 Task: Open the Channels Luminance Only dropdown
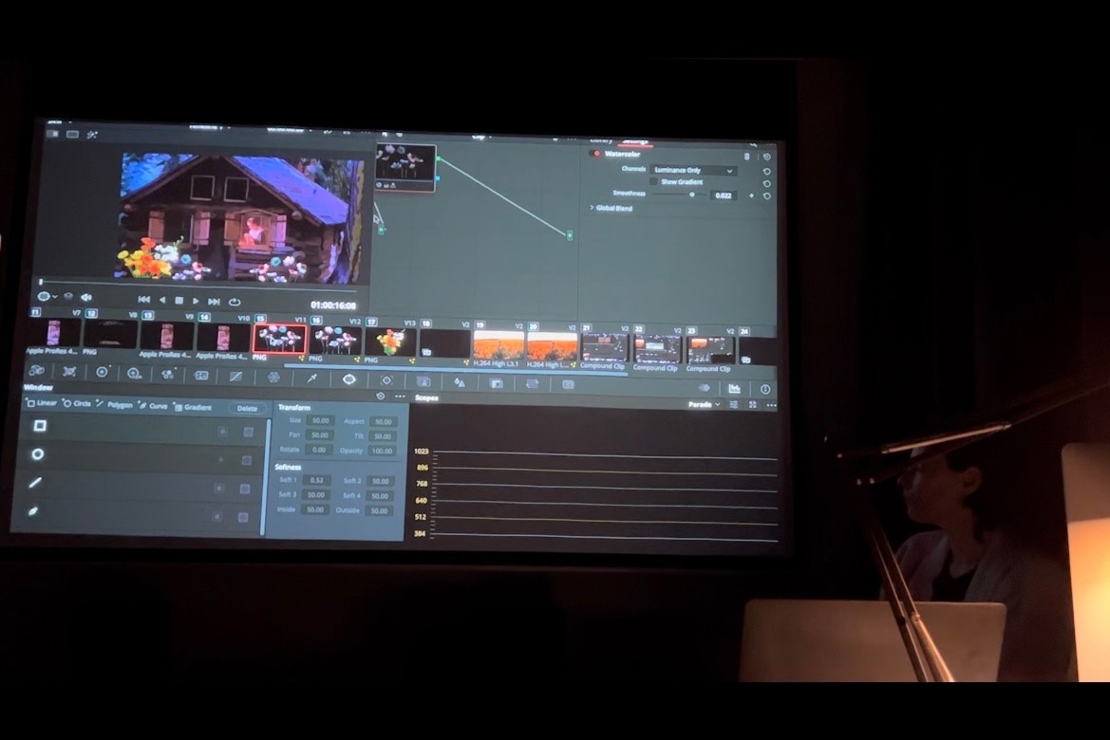[x=694, y=170]
